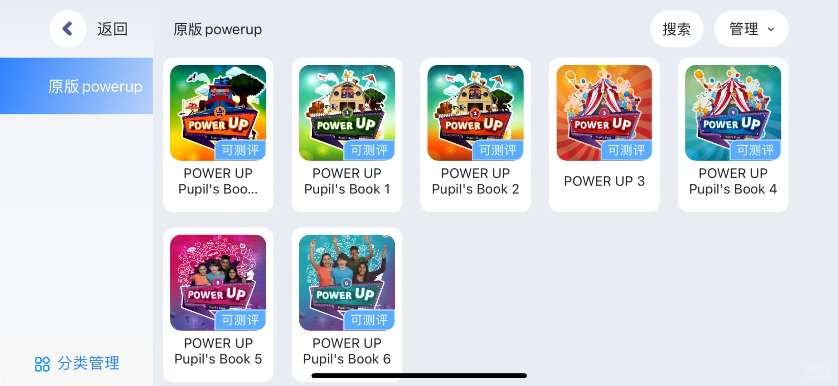This screenshot has width=838, height=386.
Task: Tap 可测评 badge on Book 1
Action: [x=369, y=150]
